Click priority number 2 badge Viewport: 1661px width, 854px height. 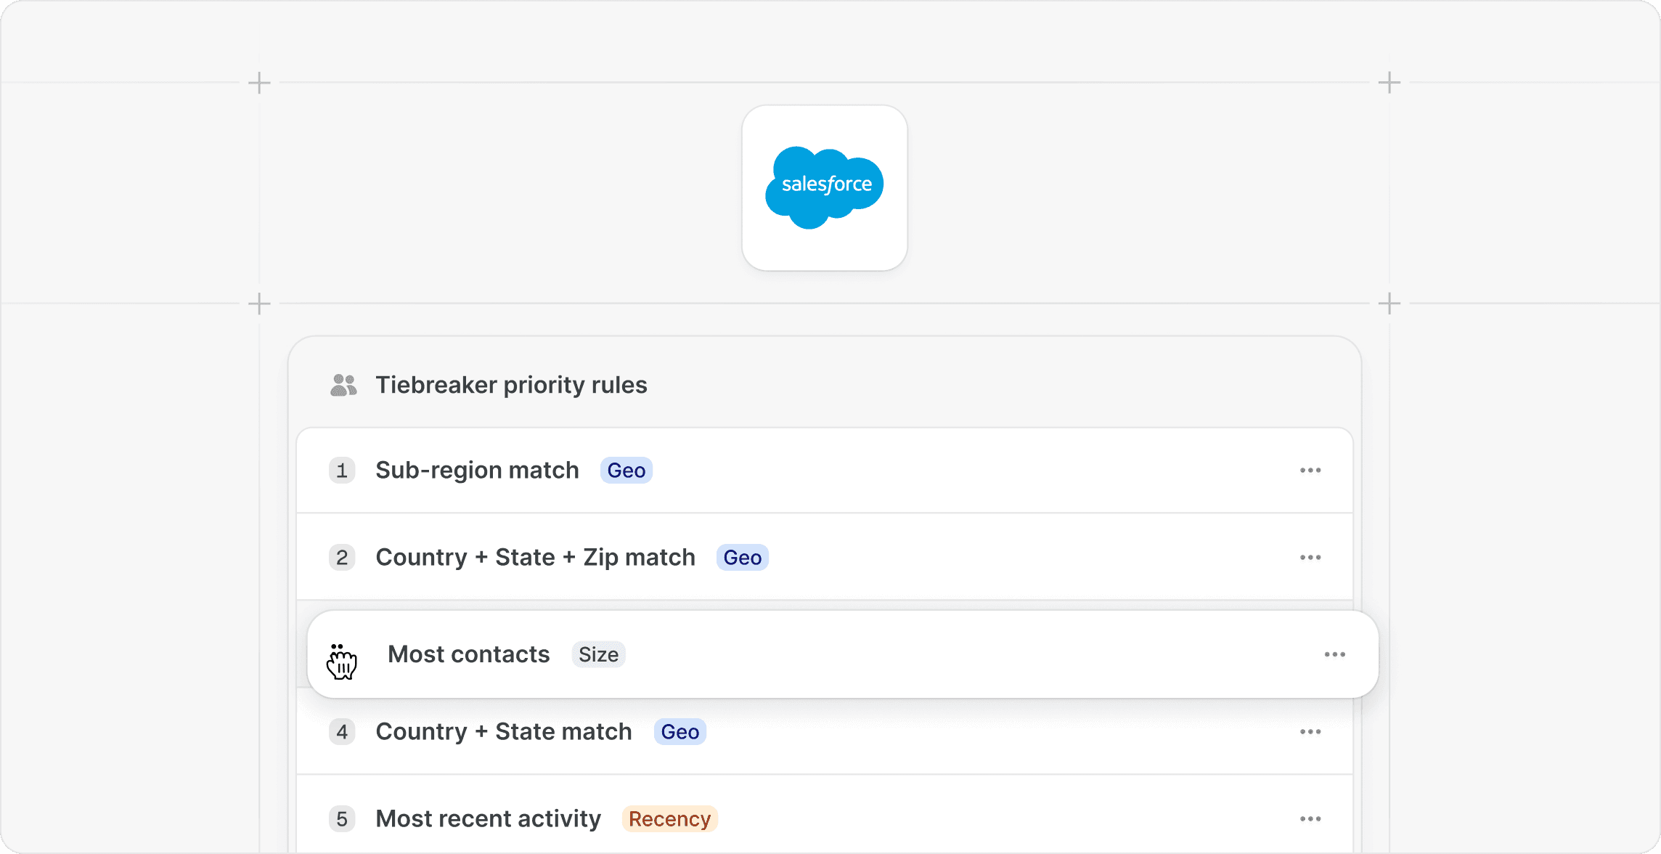pos(342,558)
